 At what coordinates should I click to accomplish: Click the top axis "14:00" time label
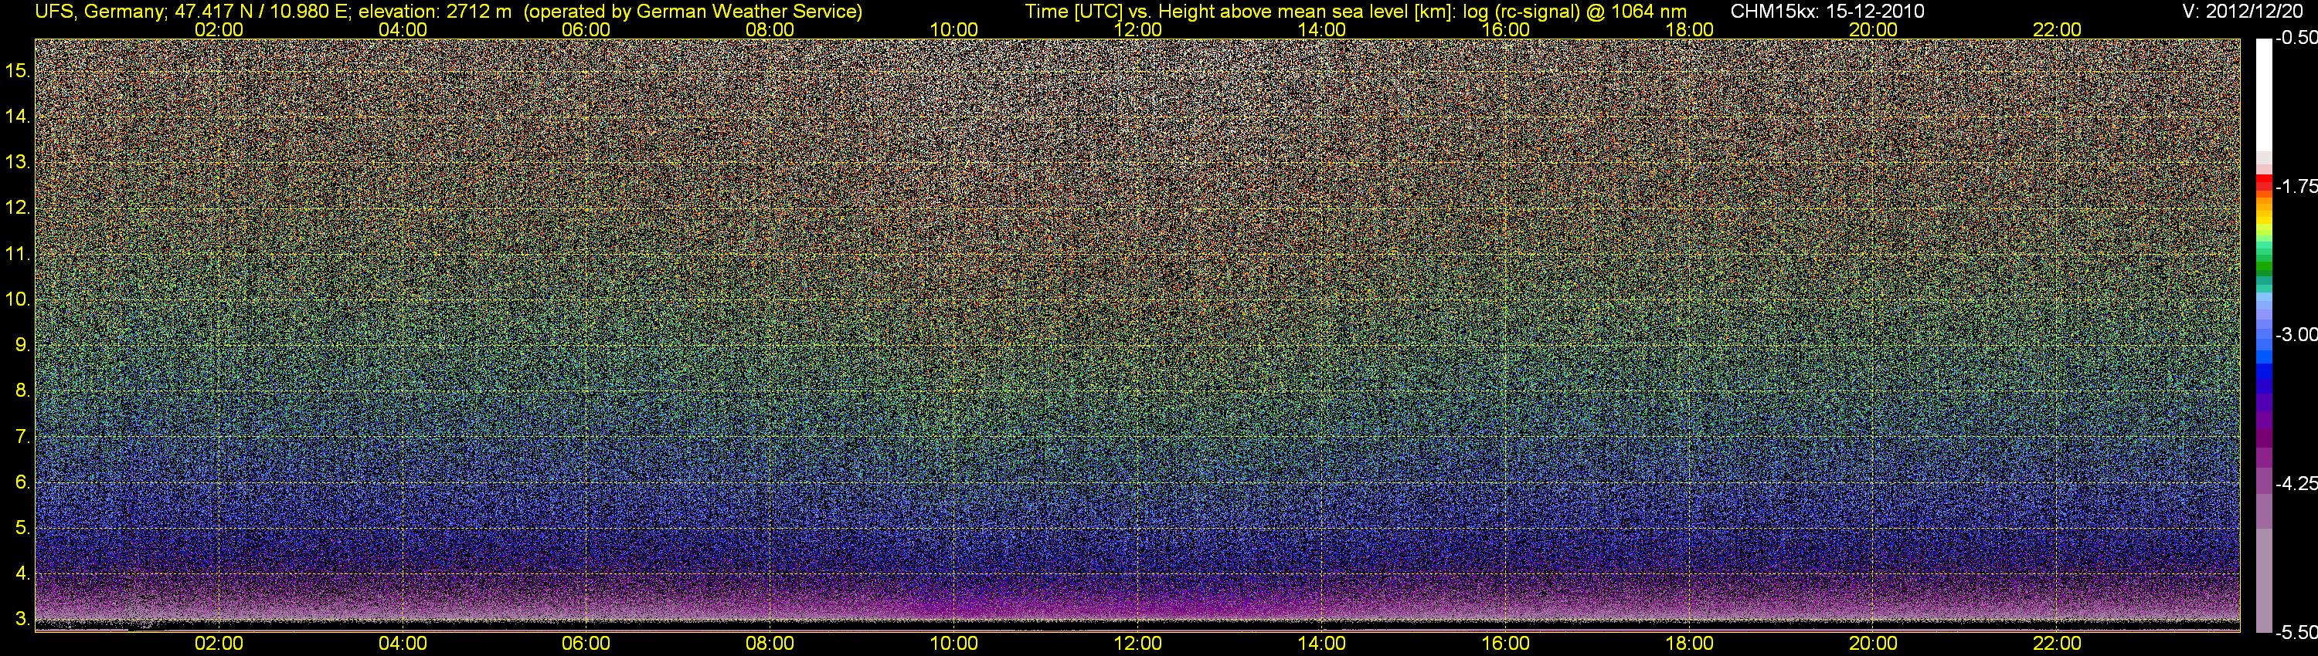pyautogui.click(x=1322, y=29)
